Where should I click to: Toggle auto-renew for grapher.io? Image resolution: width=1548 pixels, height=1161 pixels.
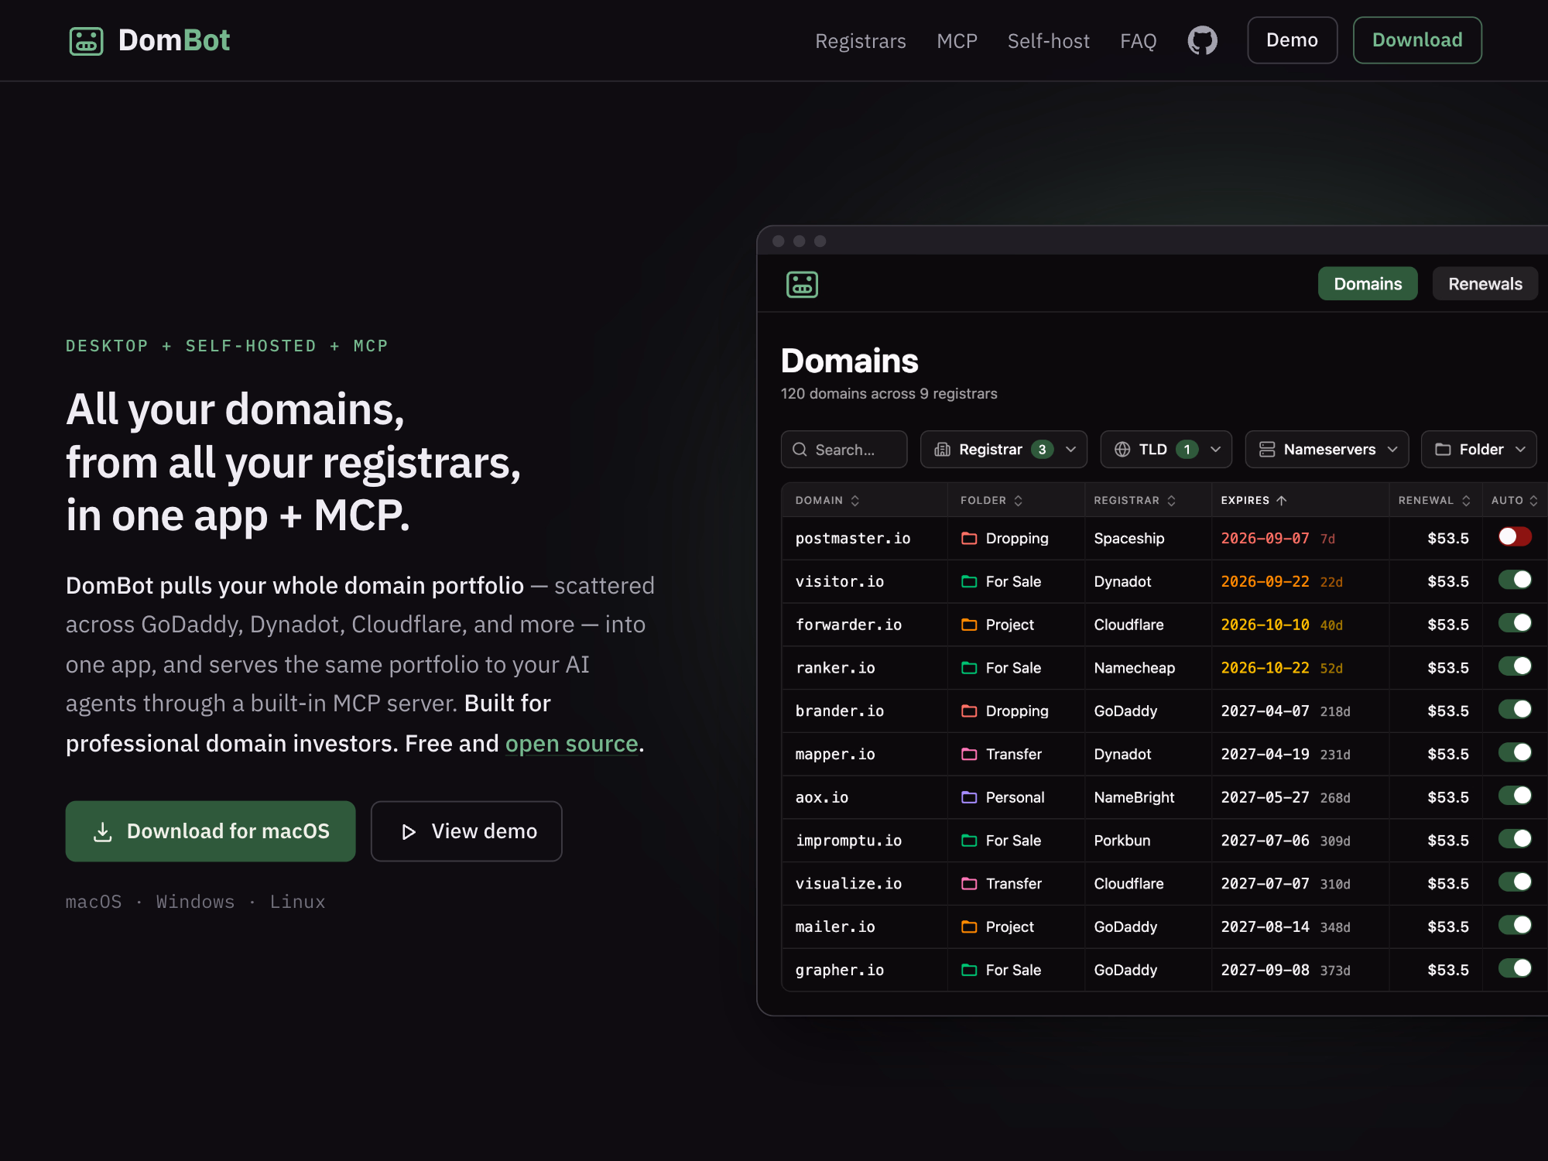[x=1515, y=968]
